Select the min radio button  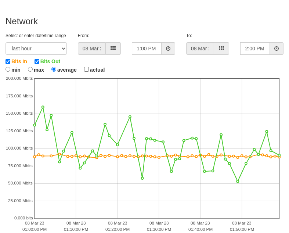click(8, 69)
